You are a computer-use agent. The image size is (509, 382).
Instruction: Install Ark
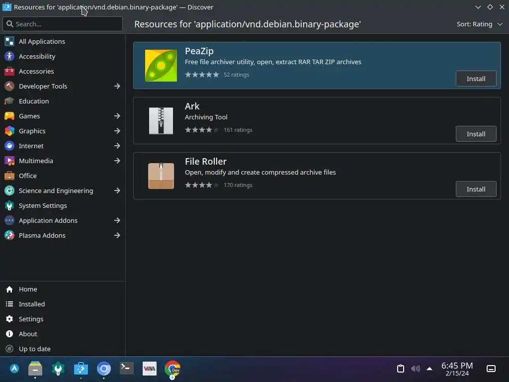click(476, 134)
